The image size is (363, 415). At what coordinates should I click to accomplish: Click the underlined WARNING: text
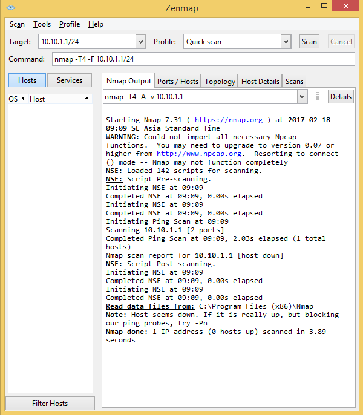[x=123, y=137]
